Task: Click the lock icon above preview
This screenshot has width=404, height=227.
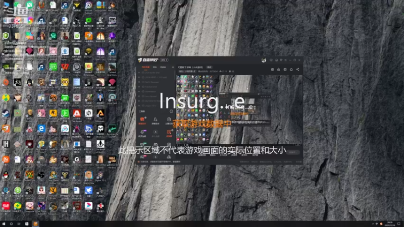Action: [279, 70]
